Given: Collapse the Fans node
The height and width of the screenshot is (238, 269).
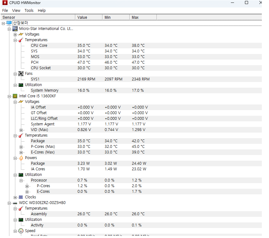Looking at the screenshot, I should click(15, 74).
